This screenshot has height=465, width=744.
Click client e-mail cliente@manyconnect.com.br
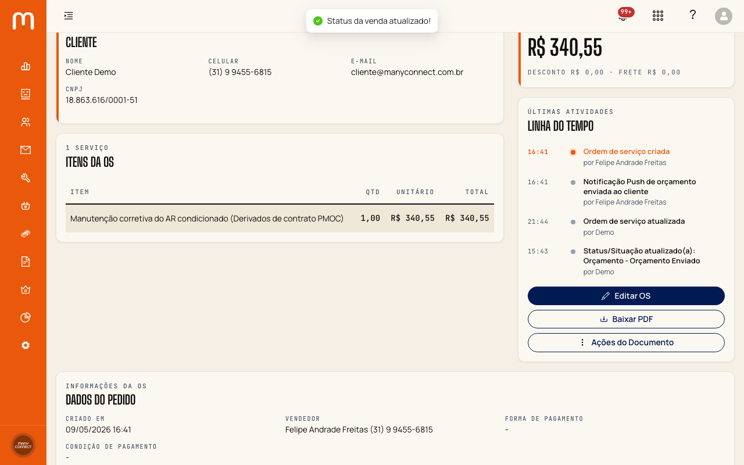(407, 72)
